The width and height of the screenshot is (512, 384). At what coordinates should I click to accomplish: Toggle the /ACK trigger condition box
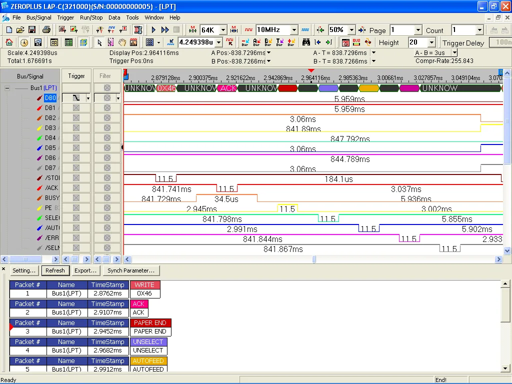(x=76, y=188)
